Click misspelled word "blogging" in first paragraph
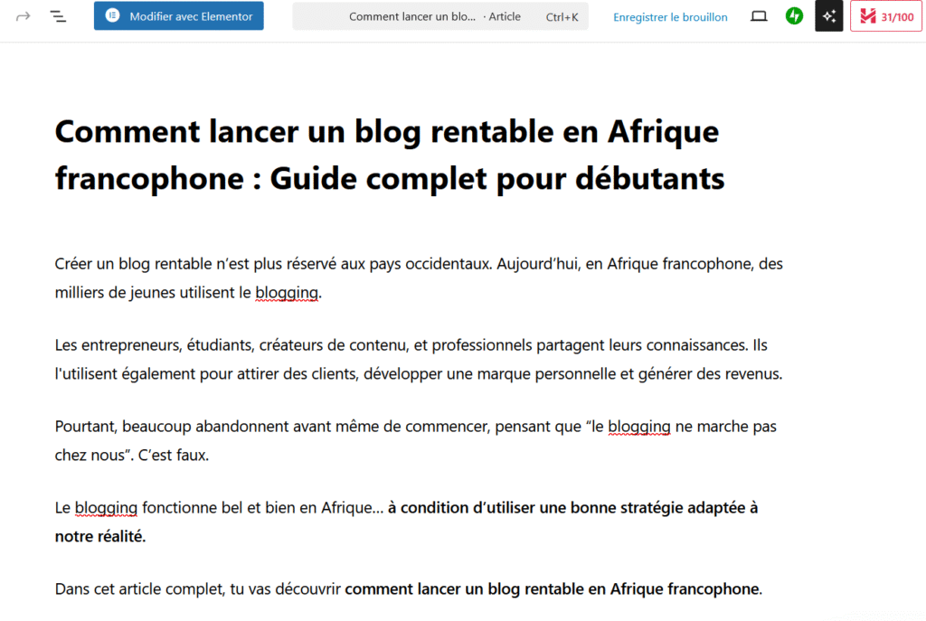926x621 pixels. pos(287,293)
